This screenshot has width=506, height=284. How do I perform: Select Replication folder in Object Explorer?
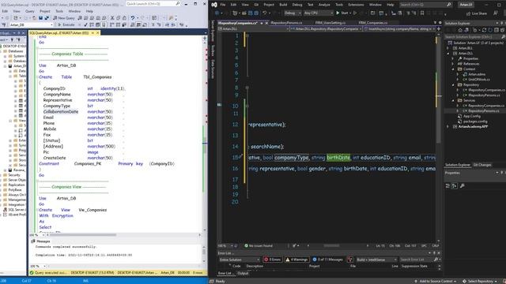pyautogui.click(x=16, y=185)
